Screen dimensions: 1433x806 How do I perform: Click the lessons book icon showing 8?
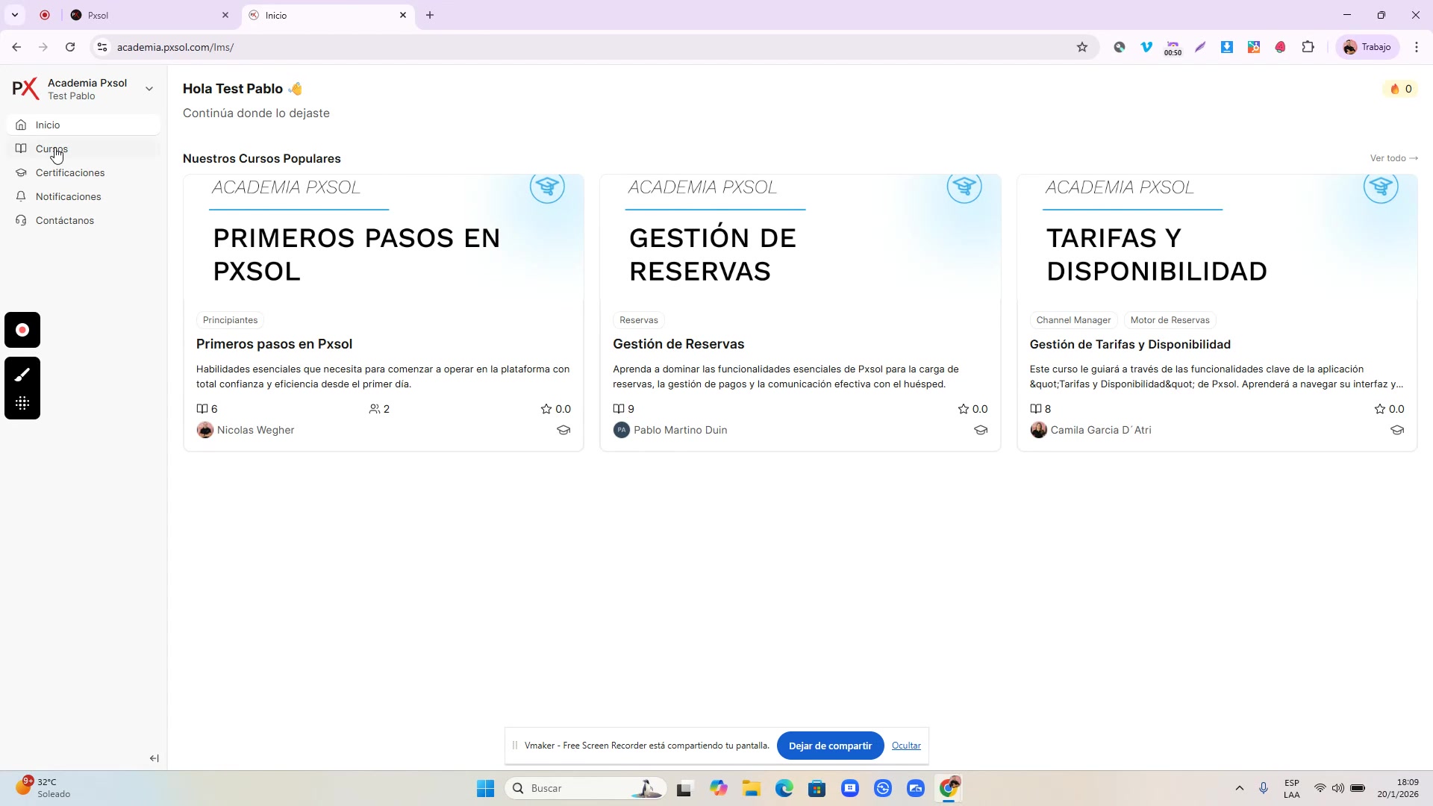pos(1036,409)
